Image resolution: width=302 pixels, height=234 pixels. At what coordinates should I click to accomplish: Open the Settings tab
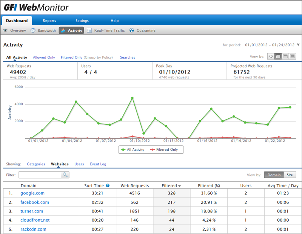(82, 21)
